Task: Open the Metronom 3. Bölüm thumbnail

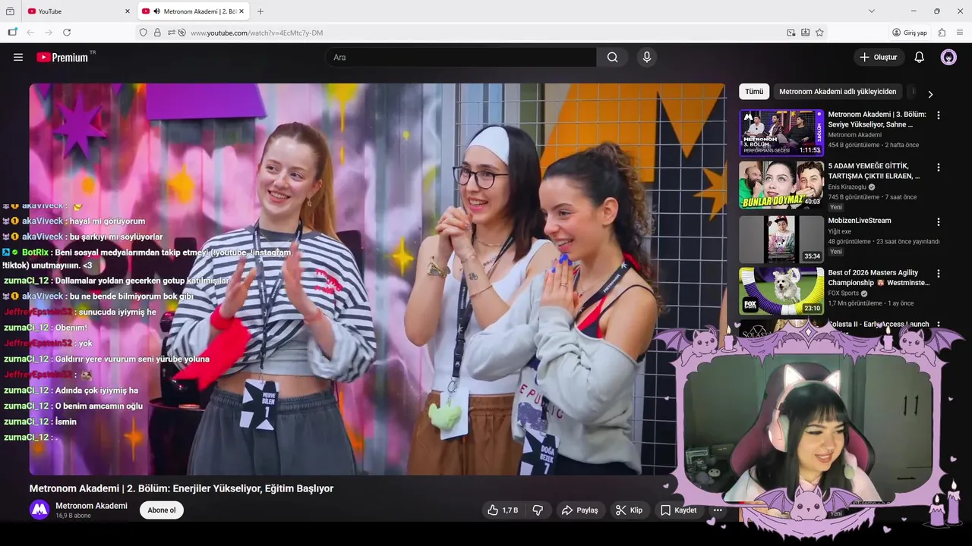Action: 781,133
